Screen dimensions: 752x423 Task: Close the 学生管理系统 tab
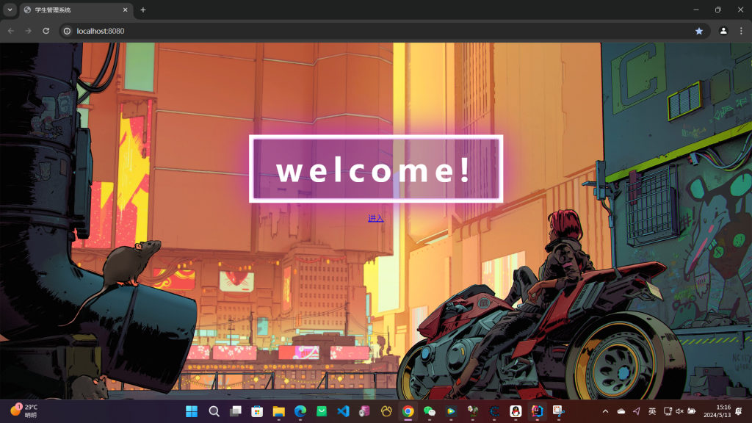tap(125, 10)
